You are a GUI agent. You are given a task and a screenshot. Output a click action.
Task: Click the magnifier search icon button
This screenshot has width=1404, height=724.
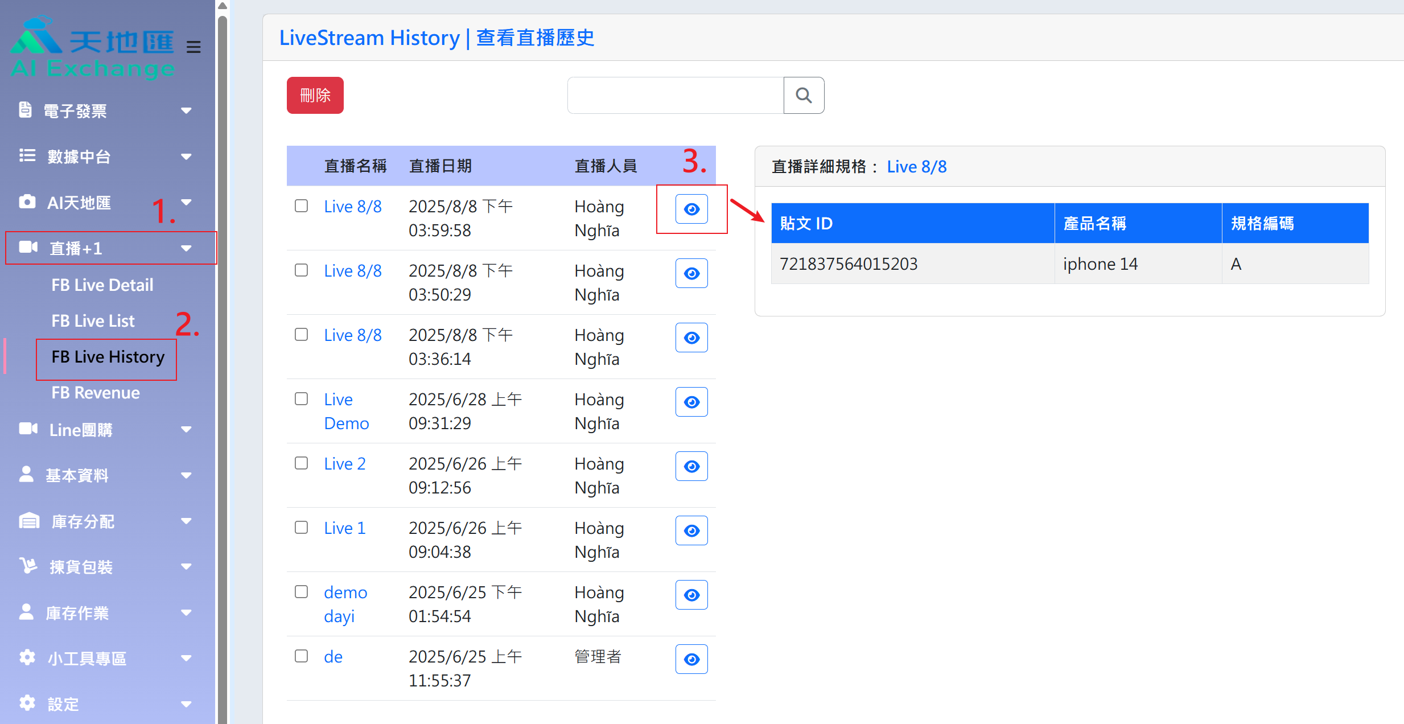coord(803,95)
